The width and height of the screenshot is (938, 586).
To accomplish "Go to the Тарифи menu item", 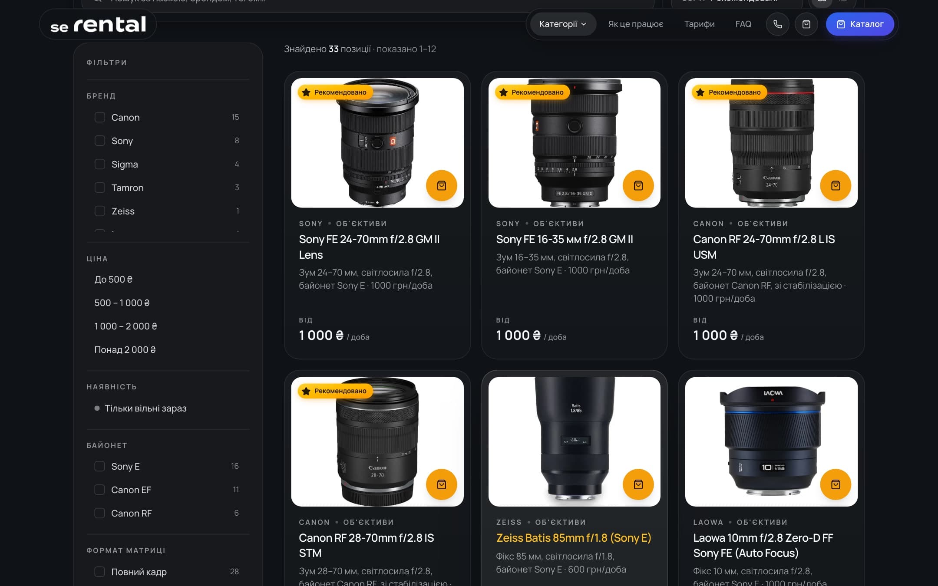I will (699, 24).
